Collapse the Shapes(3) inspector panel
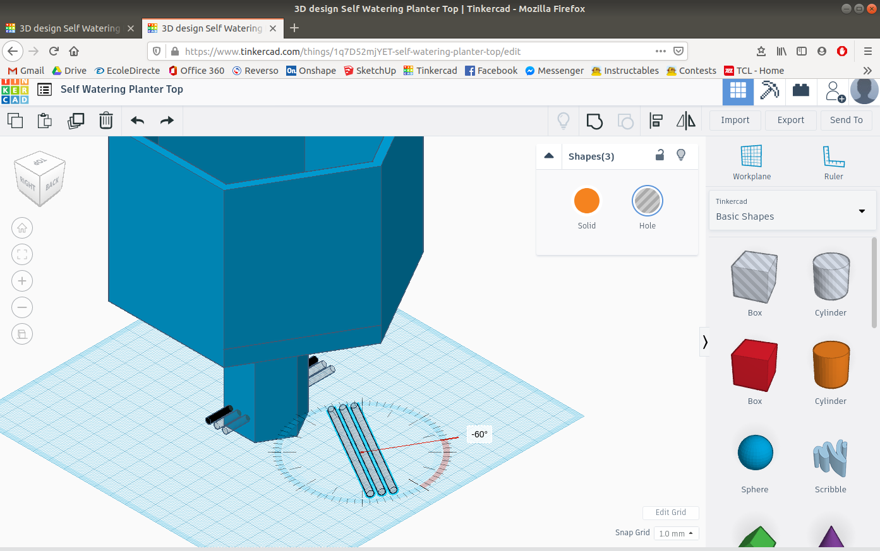The image size is (880, 551). (x=548, y=155)
